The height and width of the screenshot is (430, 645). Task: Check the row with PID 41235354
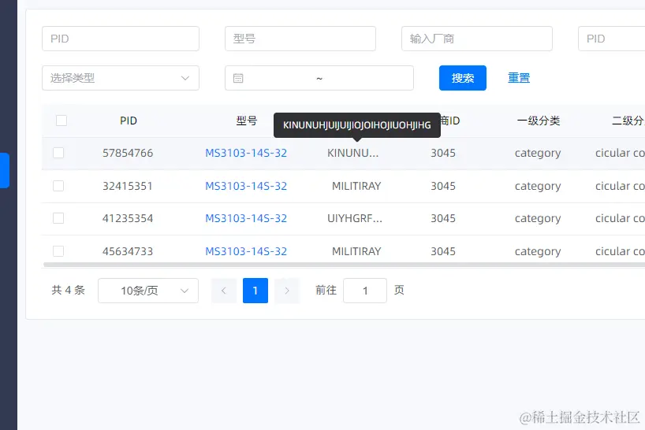pyautogui.click(x=58, y=218)
